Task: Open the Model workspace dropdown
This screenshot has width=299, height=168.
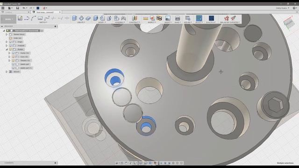Action: coord(8,19)
